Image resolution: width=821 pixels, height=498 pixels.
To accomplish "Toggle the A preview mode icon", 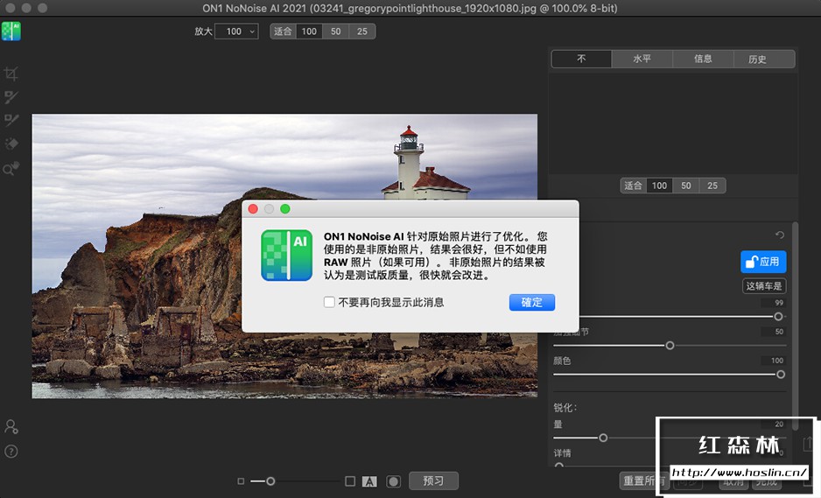I will 369,481.
